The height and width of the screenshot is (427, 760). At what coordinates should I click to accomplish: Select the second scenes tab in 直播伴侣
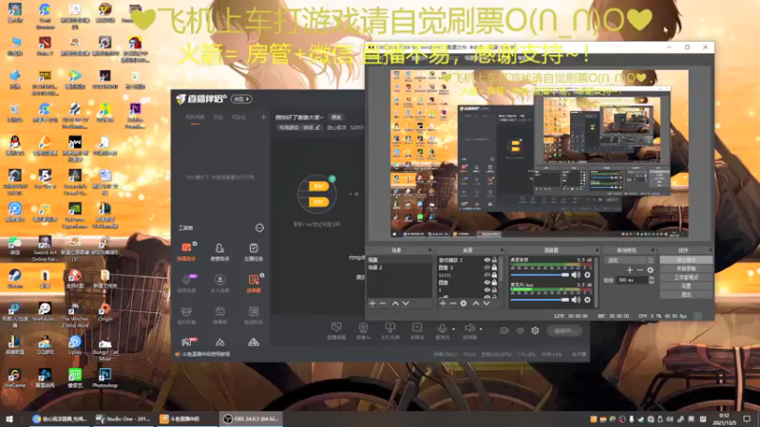[x=218, y=117]
